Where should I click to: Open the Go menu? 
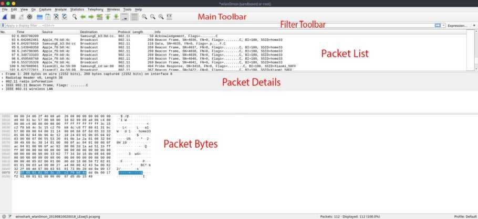pyautogui.click(x=33, y=9)
